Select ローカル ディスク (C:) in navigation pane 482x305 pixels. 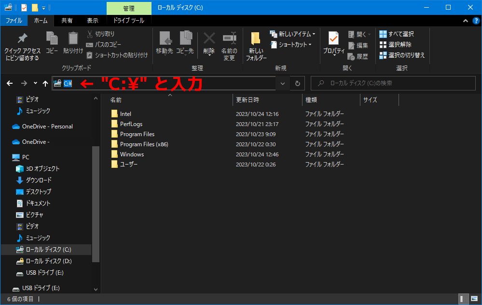pos(46,250)
